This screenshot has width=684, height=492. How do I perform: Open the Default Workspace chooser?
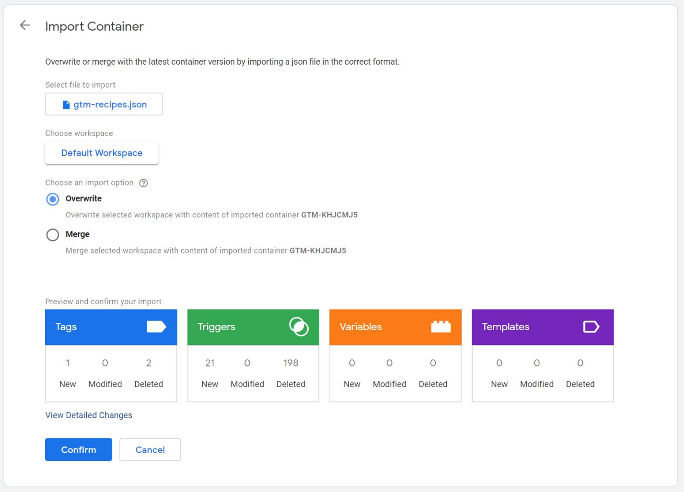pyautogui.click(x=102, y=153)
